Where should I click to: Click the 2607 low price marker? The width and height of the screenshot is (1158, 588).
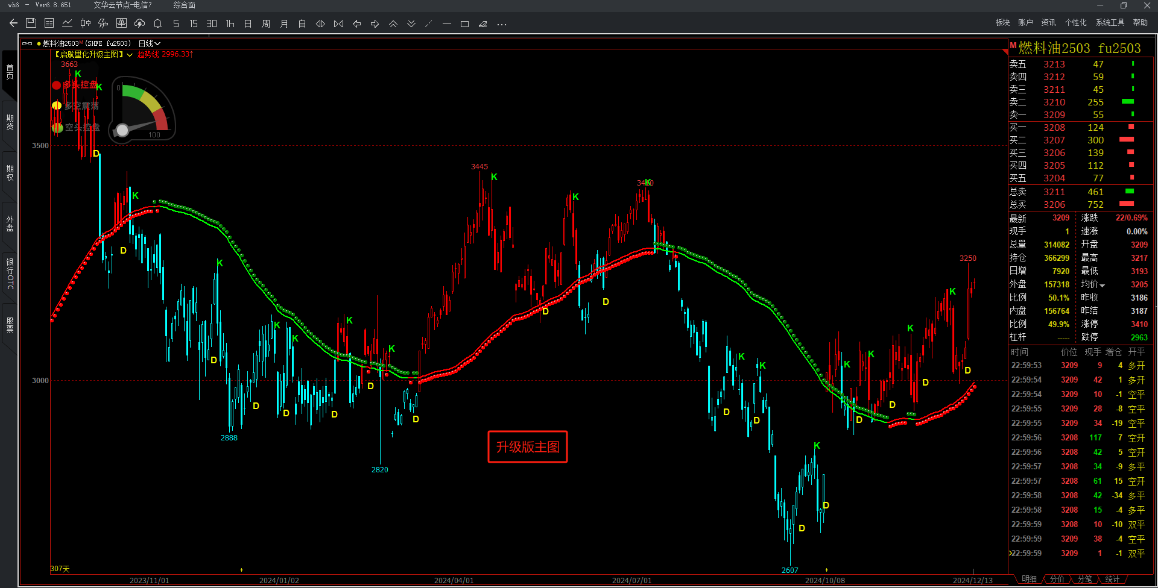tap(789, 570)
